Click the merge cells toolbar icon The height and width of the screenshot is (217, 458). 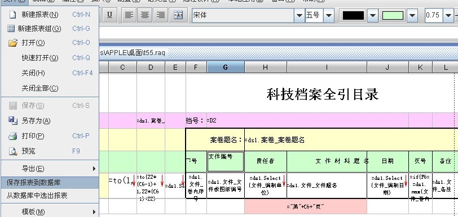pos(178,15)
